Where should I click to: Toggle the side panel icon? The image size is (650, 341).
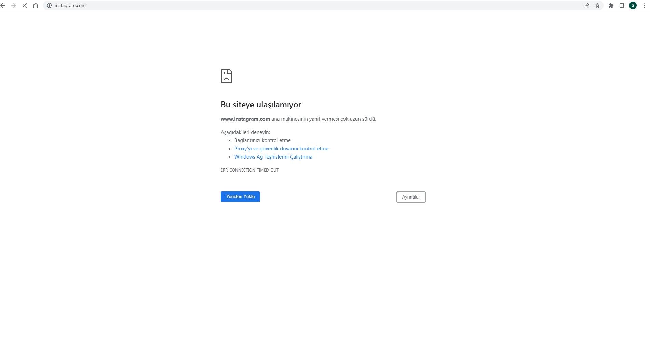pos(622,5)
